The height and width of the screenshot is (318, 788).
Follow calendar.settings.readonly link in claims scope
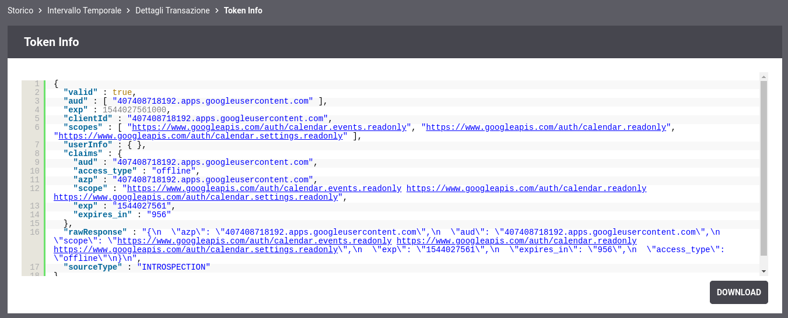click(196, 197)
